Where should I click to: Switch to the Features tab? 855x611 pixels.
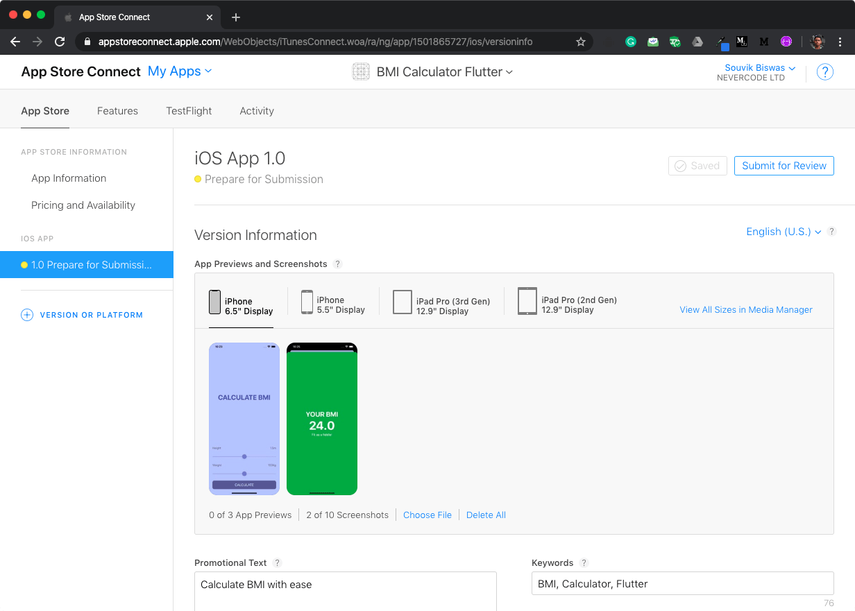pyautogui.click(x=117, y=111)
